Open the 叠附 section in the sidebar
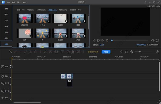This screenshot has width=161, height=104. pos(6,38)
